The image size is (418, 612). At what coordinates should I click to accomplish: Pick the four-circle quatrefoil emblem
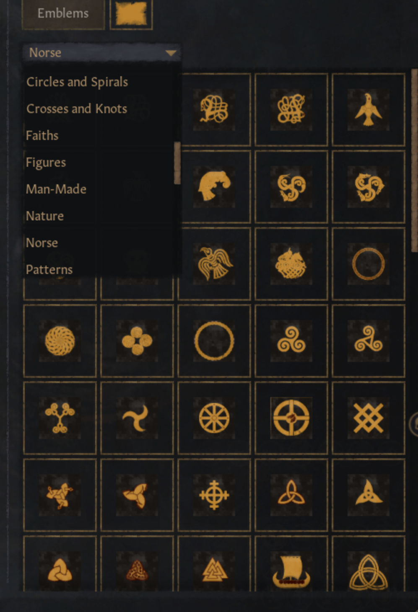pos(137,341)
